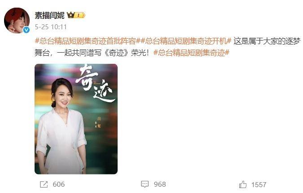Open the 5-25 10:11 timestamp link
This screenshot has height=193, width=303.
[51, 27]
